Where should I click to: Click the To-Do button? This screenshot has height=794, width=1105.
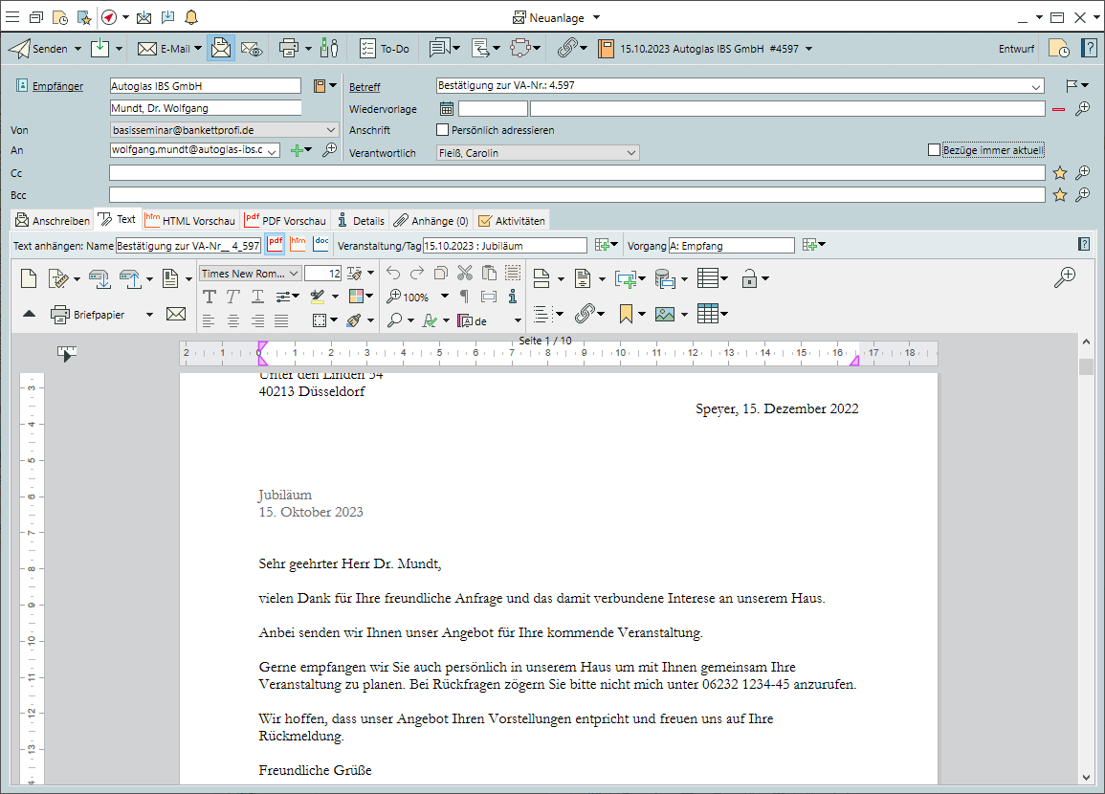(385, 48)
